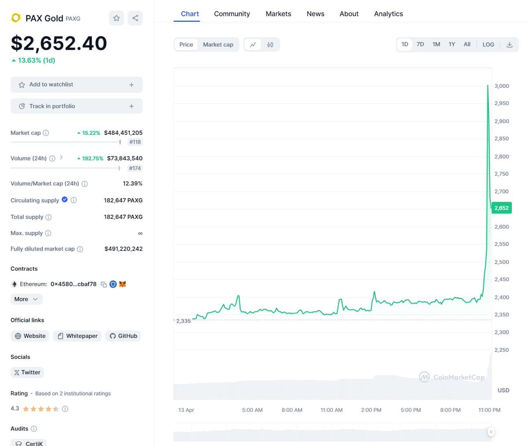Click the contract address 0×4580...cbaf78
528x446 pixels.
point(73,284)
